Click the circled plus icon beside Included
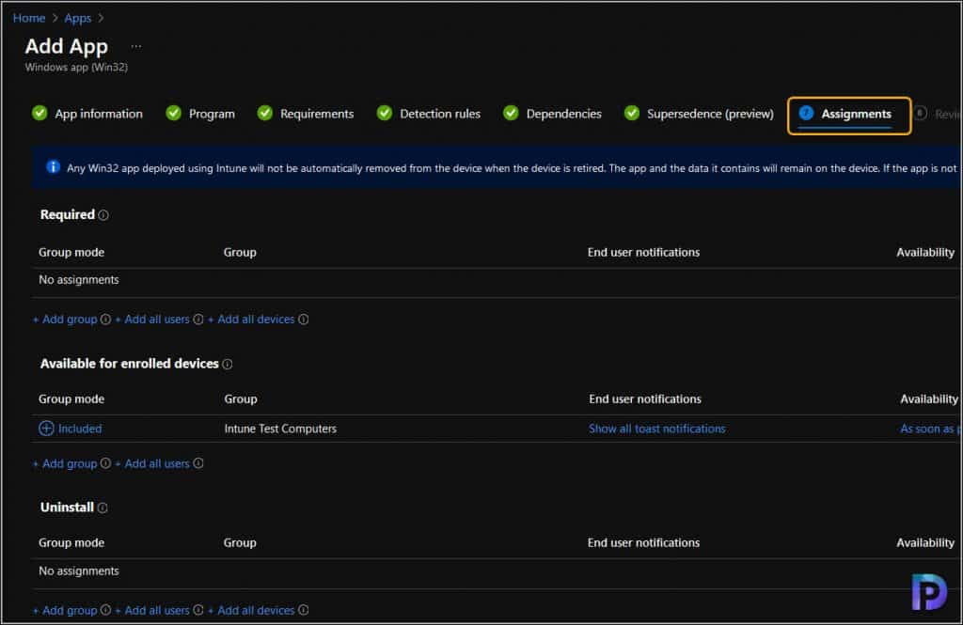This screenshot has width=963, height=625. (46, 429)
